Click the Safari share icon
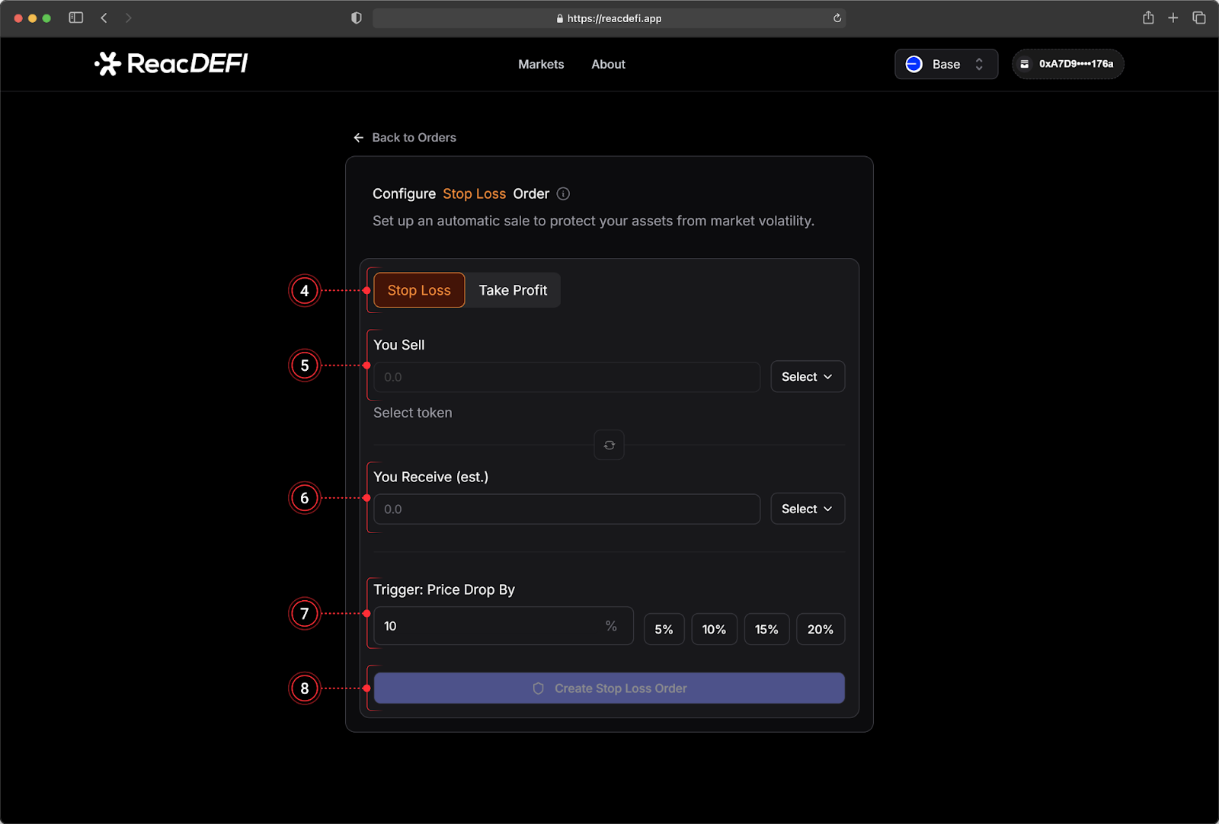The width and height of the screenshot is (1219, 824). pos(1147,18)
